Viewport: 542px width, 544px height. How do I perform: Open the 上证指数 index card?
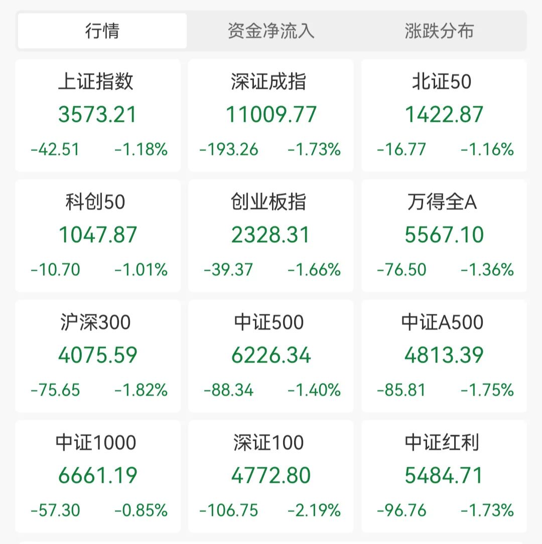click(x=97, y=115)
